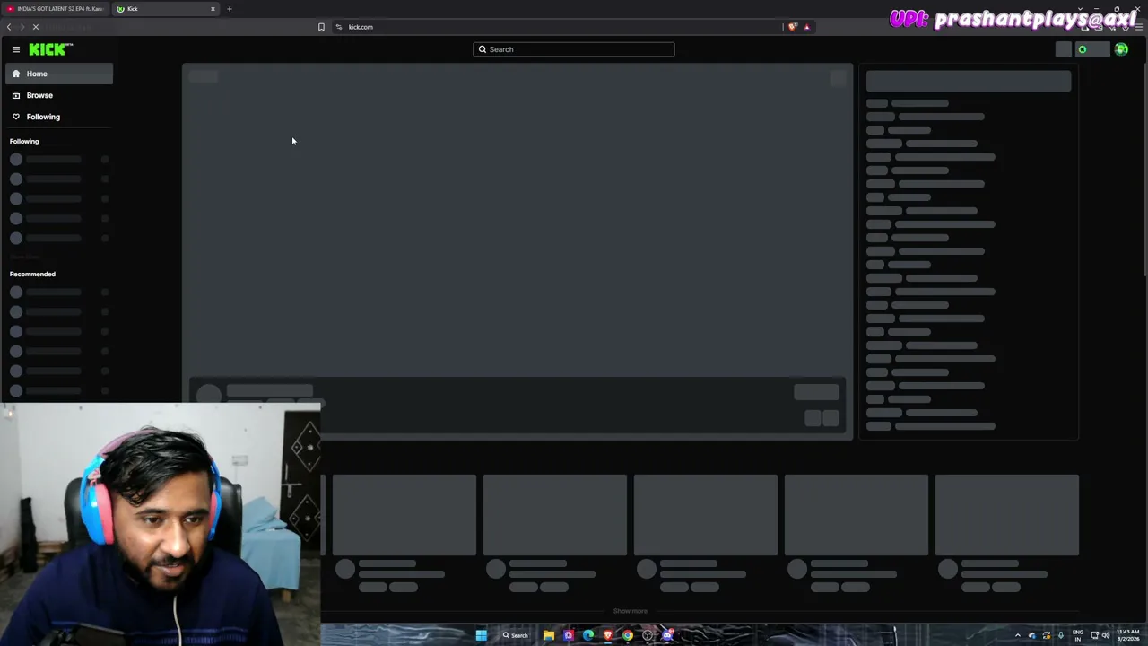Open Brave browser from the taskbar
Screen dimensions: 1148x646
click(x=608, y=635)
